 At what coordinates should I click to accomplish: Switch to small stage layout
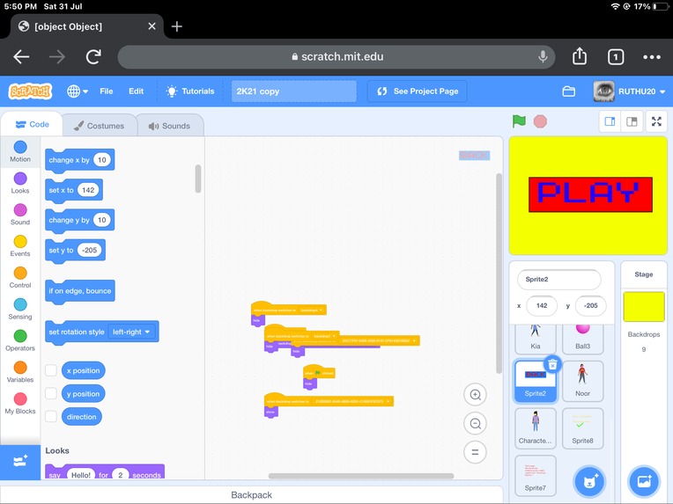610,121
